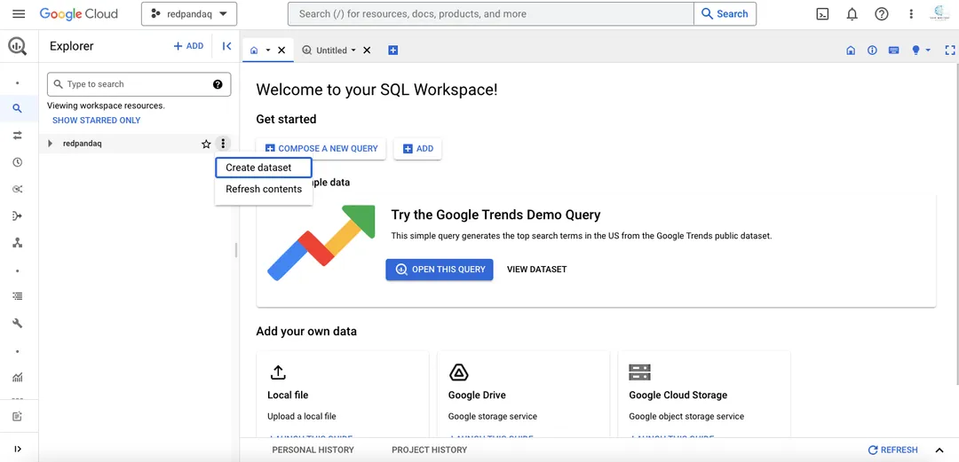Viewport: 959px width, 462px height.
Task: Click the info circle icon
Action: 872,51
